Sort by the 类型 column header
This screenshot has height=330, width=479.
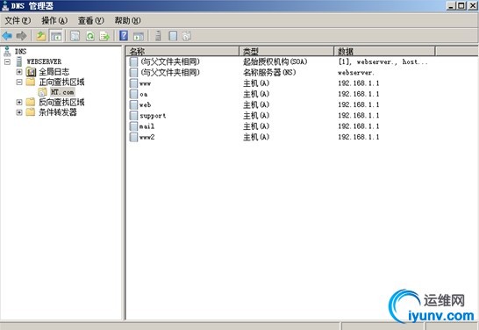pos(286,51)
